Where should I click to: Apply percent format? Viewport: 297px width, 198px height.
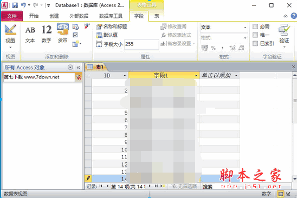[x=214, y=48]
